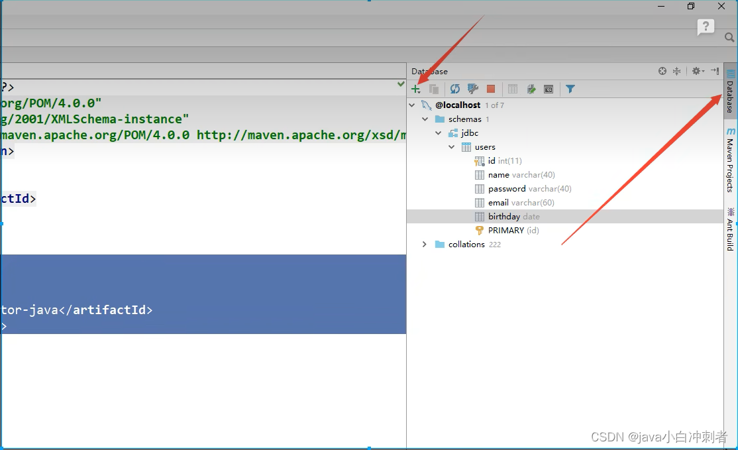Click the Hide panel arrow icon
This screenshot has height=450, width=738.
point(715,71)
